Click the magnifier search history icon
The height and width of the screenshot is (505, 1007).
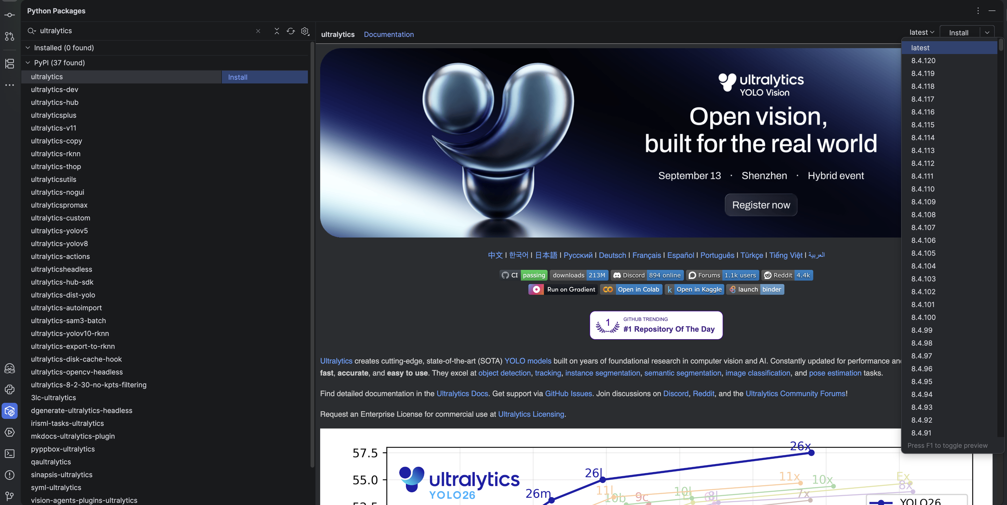coord(32,31)
